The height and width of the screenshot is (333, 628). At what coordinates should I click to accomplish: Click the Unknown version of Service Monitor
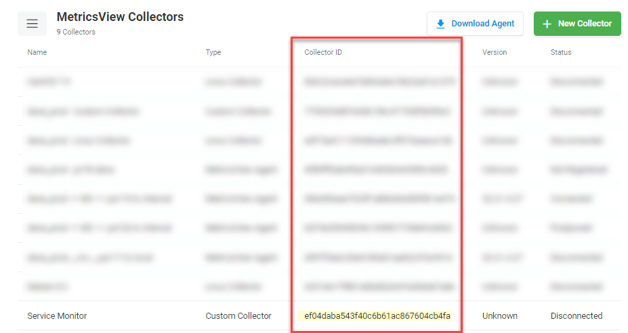[x=499, y=316]
